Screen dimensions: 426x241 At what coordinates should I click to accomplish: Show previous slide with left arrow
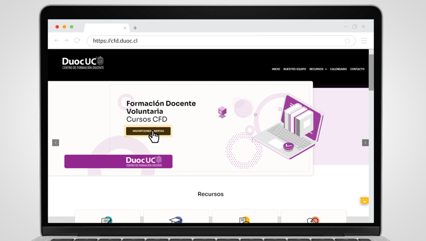point(55,143)
